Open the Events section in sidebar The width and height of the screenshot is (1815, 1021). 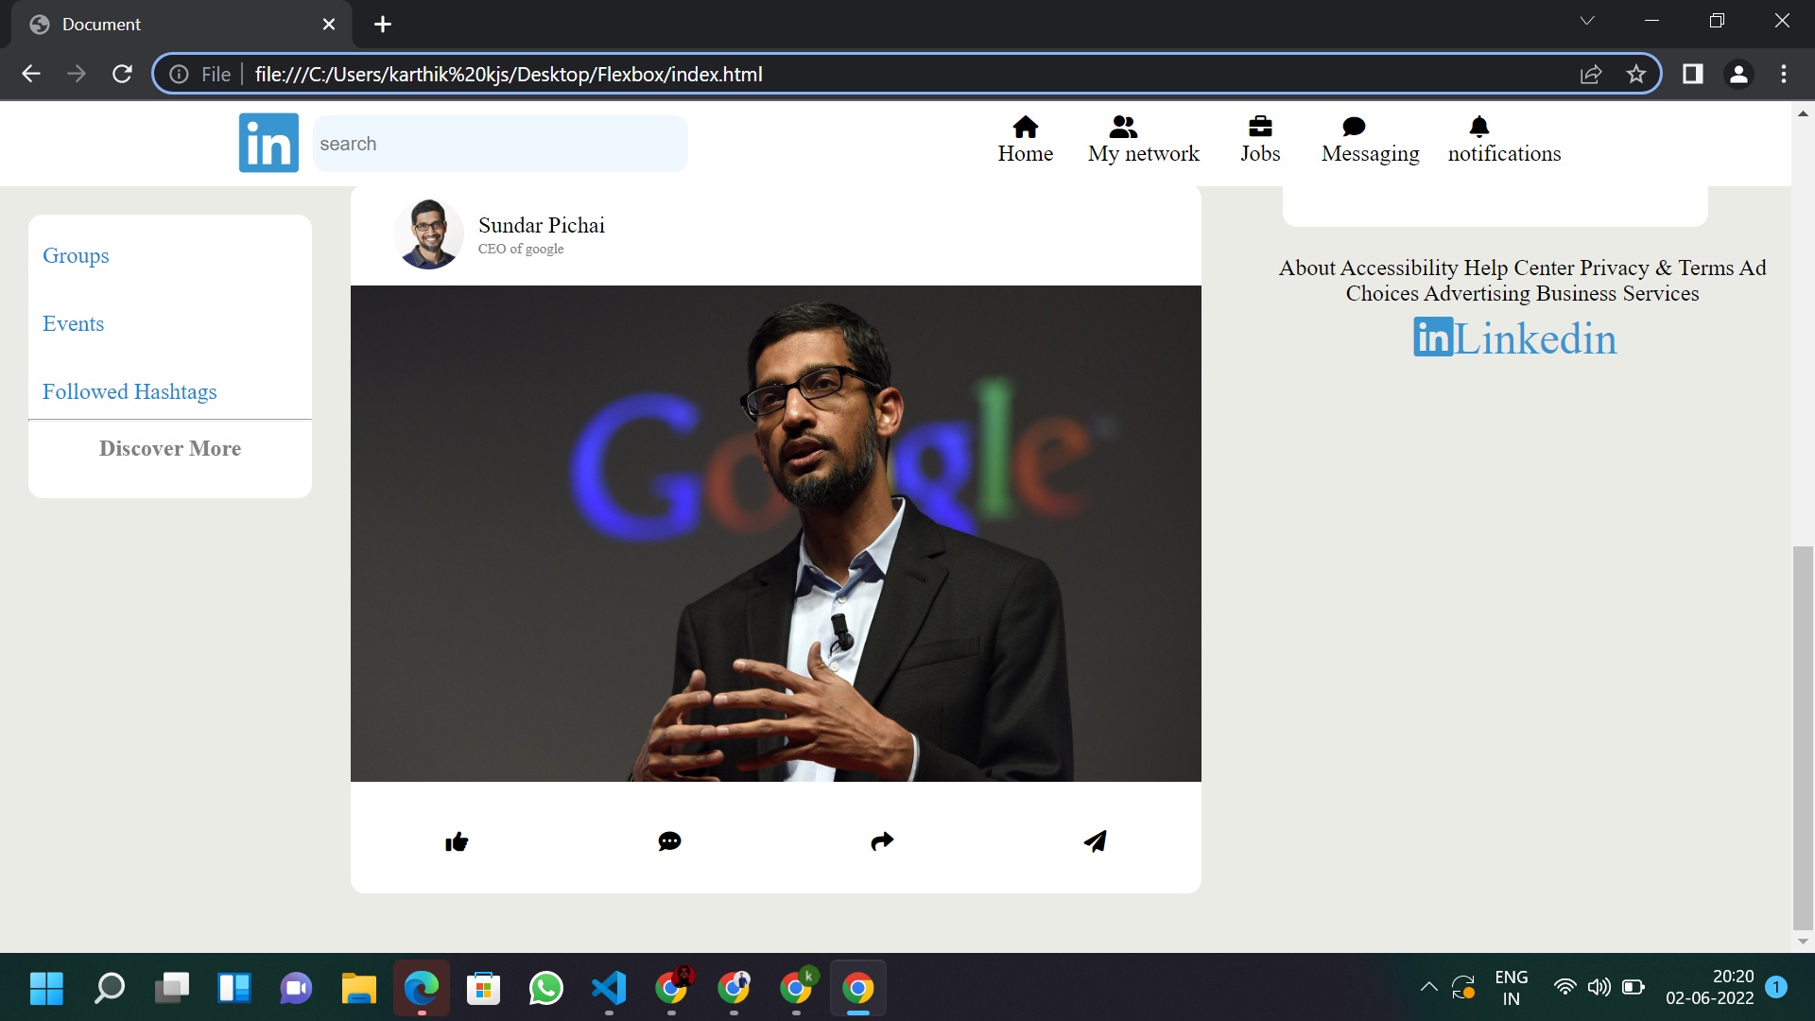tap(73, 323)
